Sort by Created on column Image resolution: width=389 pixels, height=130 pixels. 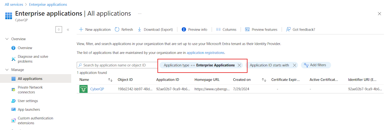(264, 80)
